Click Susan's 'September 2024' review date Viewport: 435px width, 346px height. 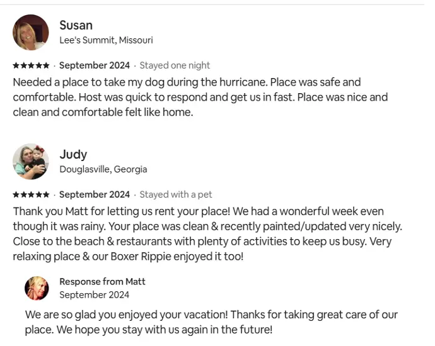coord(95,65)
